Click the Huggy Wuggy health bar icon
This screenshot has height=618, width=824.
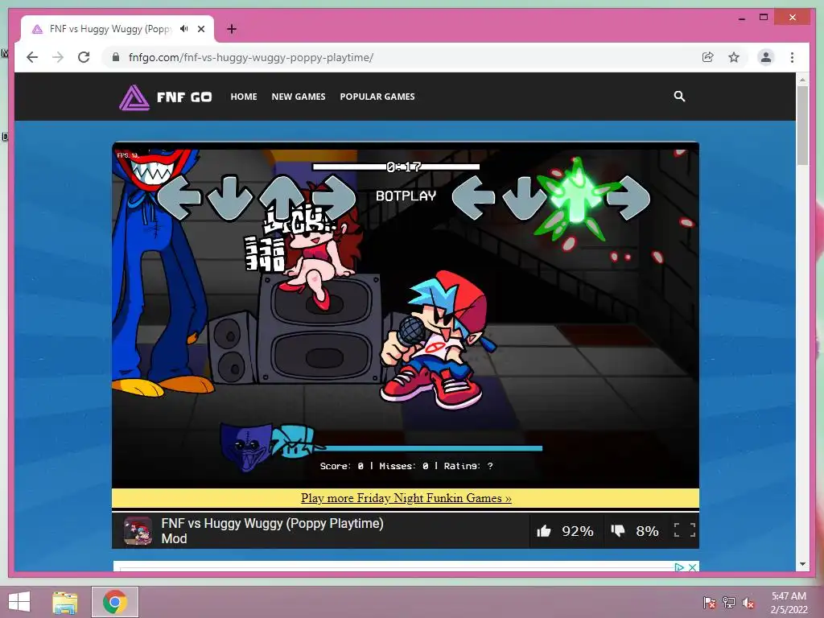pos(245,447)
